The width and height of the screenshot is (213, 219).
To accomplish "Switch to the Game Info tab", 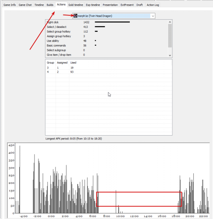I will [x=9, y=5].
